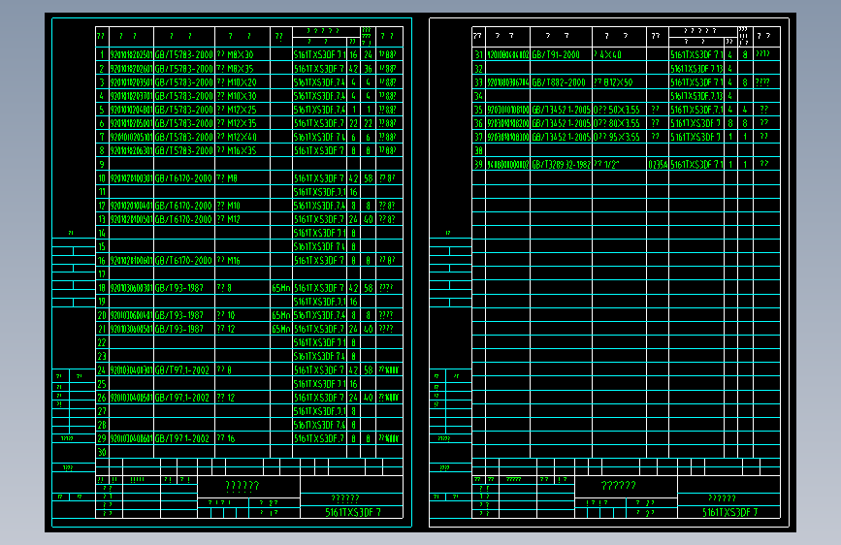Select GB/T3452.1-2005 in row 36
Screen dimensions: 841x545
click(561, 123)
